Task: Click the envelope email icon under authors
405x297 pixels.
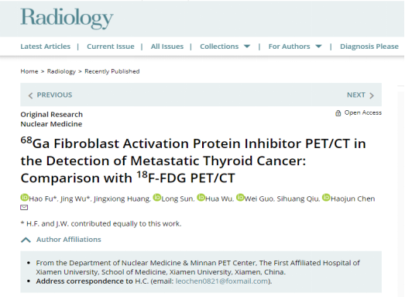Action: click(24, 208)
